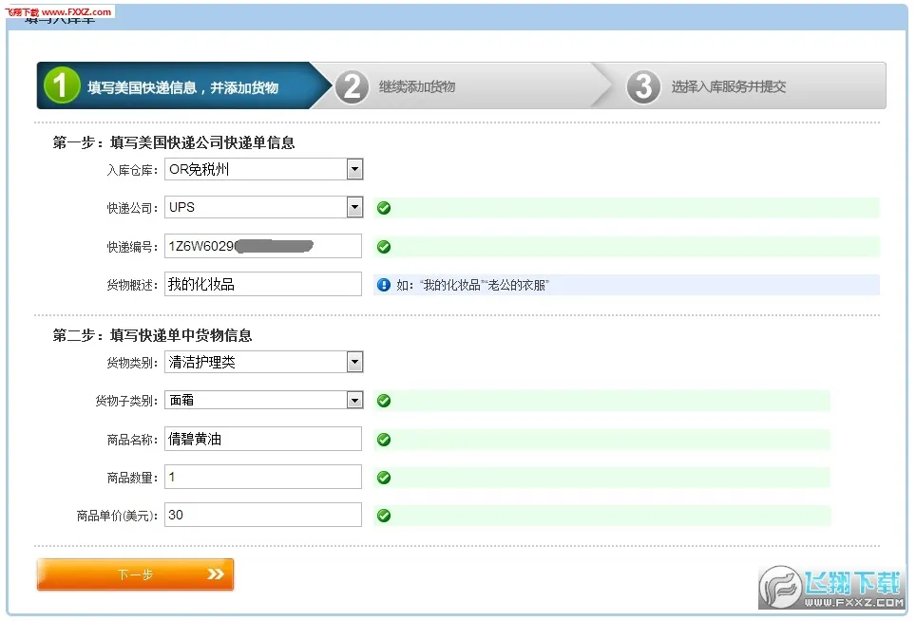Select step 1 填写美国快递信息 tab
Viewport: 916px width, 621px height.
(x=184, y=85)
